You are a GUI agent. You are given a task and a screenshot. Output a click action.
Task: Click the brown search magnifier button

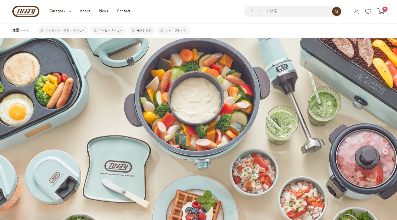point(337,11)
